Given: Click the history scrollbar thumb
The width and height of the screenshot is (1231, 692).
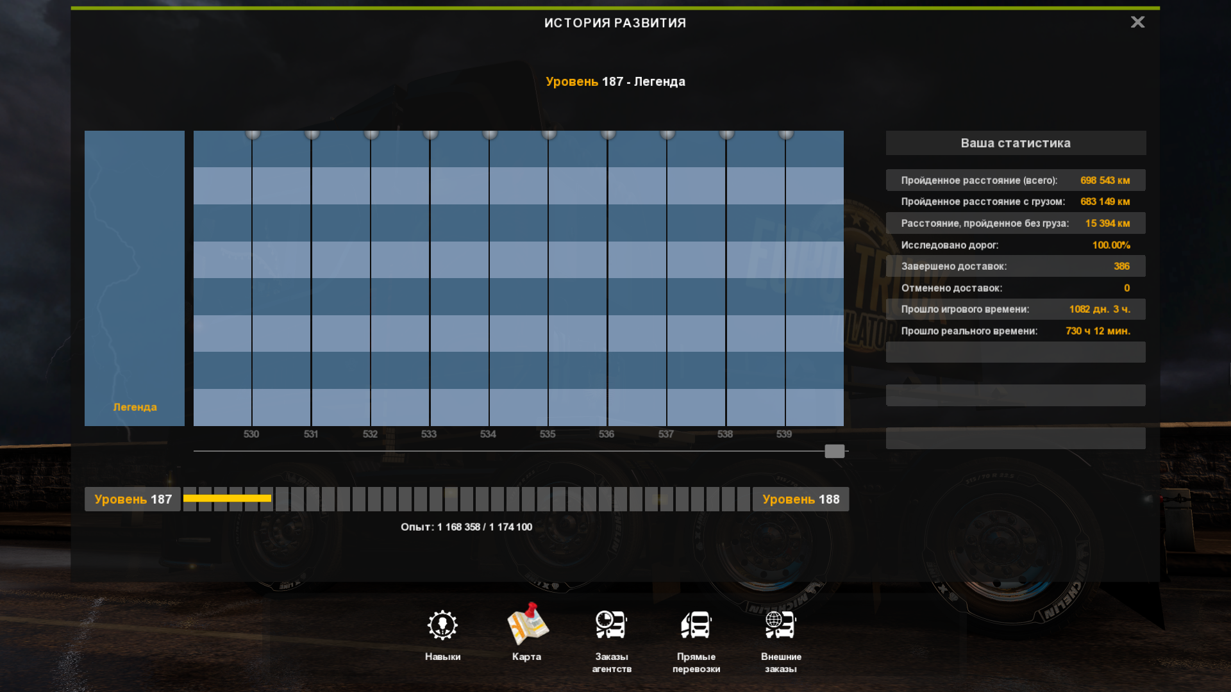Looking at the screenshot, I should coord(834,451).
